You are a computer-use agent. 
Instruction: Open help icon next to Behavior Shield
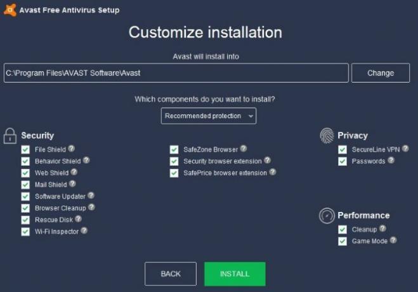click(x=86, y=160)
